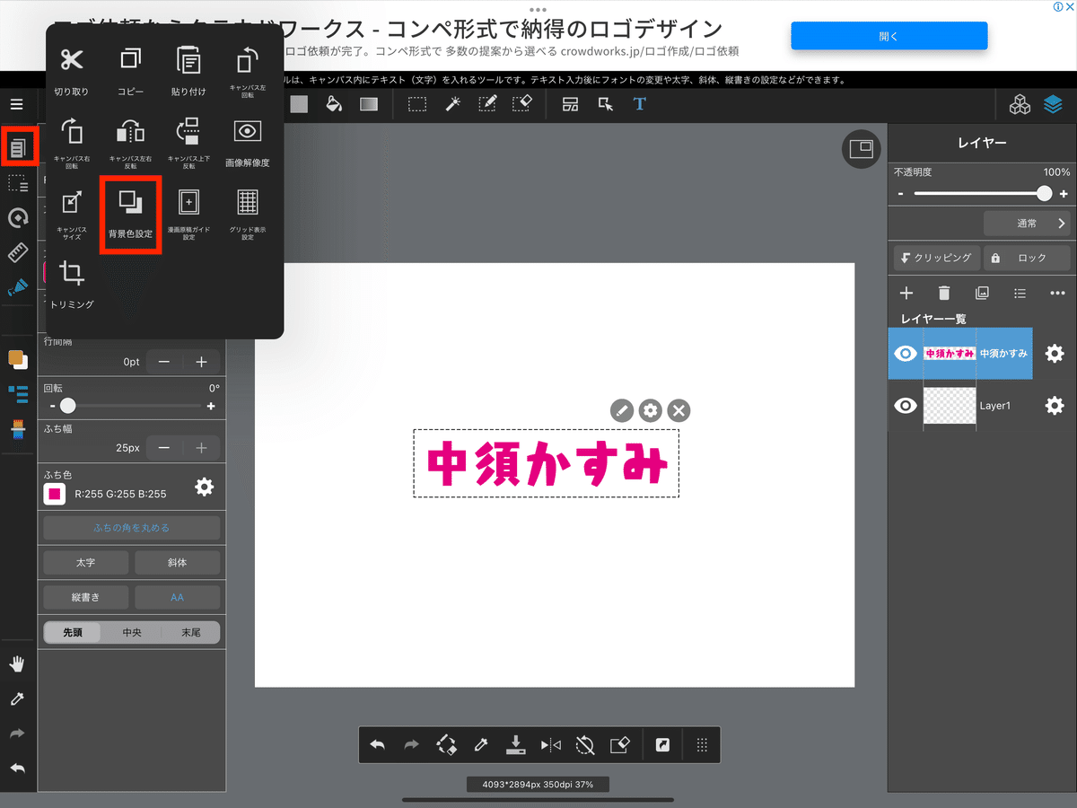Viewport: 1077px width, 808px height.
Task: Click the ふち色 pink color swatch
Action: click(55, 494)
